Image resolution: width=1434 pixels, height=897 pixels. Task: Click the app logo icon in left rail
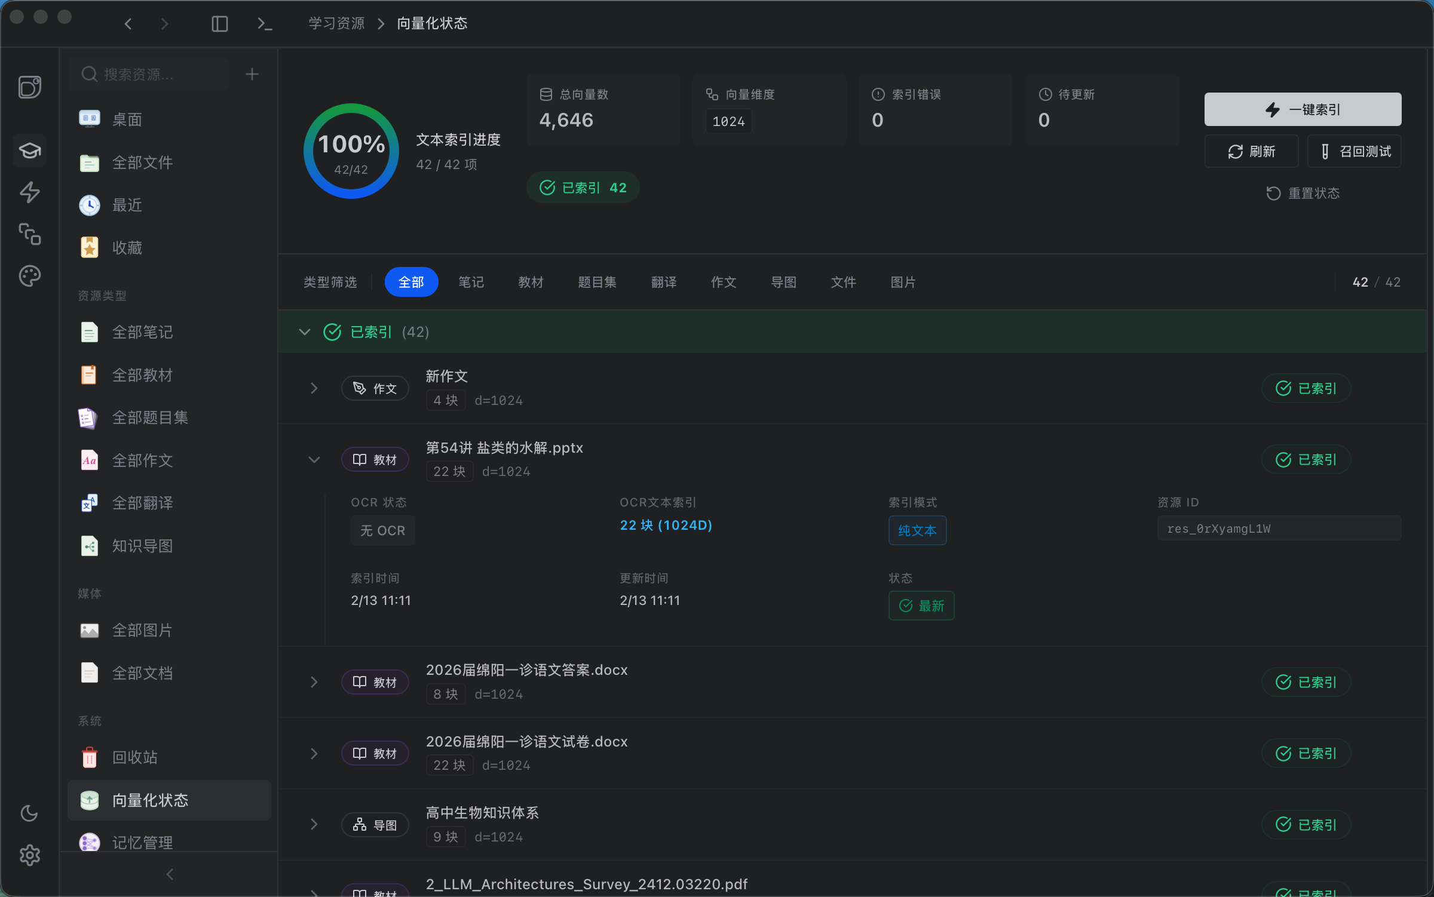(30, 87)
